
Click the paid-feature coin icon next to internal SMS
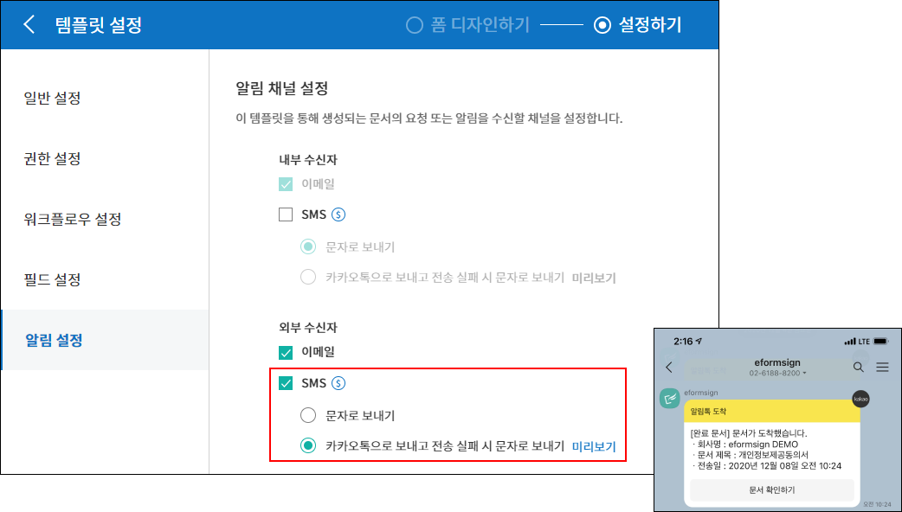tap(339, 215)
